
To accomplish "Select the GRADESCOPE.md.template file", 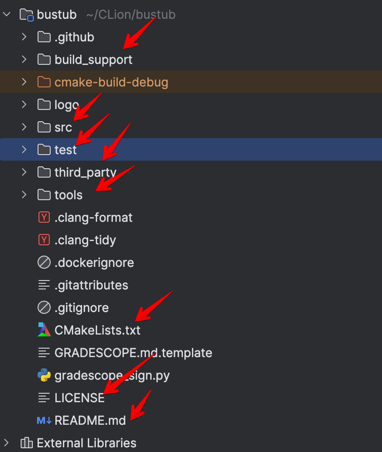I will pyautogui.click(x=133, y=352).
